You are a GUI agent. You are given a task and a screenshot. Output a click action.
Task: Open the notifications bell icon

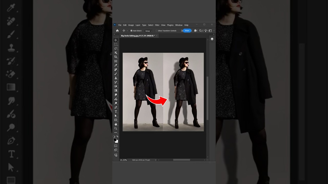click(196, 31)
